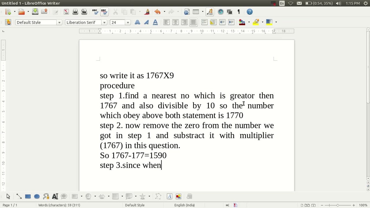Open the Paragraph Style dropdown
The width and height of the screenshot is (370, 208).
click(59, 23)
